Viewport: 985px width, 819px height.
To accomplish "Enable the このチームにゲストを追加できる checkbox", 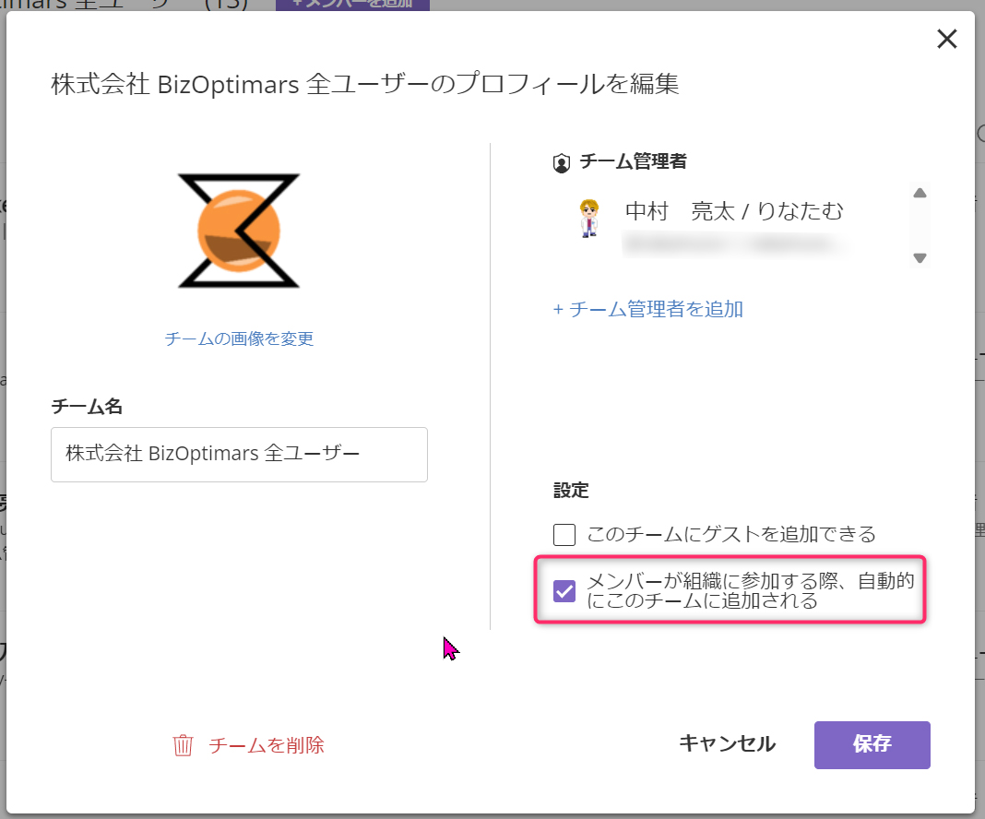I will click(564, 534).
